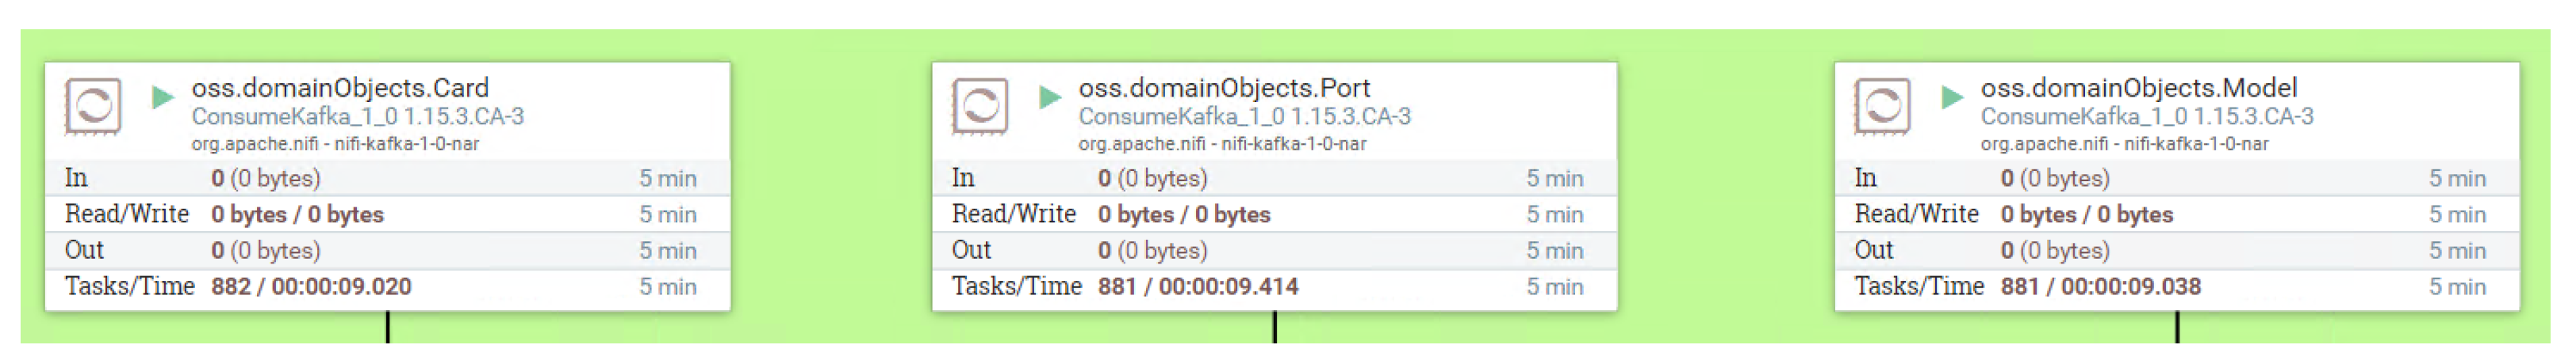Select the oss.domainObjects.Port processor title
The height and width of the screenshot is (360, 2576).
[x=1224, y=88]
